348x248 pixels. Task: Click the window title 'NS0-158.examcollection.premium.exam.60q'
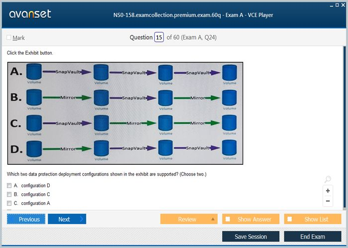point(167,15)
